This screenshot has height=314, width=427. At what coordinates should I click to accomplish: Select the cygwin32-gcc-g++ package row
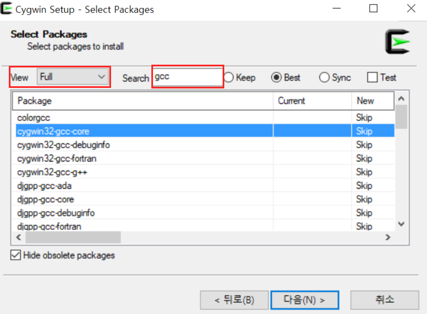(203, 172)
